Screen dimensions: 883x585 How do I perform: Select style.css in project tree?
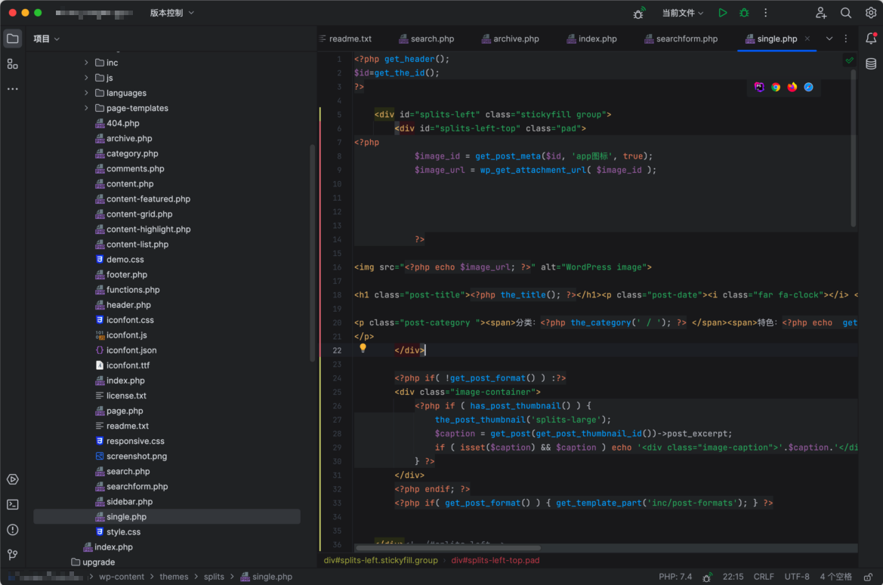point(119,532)
